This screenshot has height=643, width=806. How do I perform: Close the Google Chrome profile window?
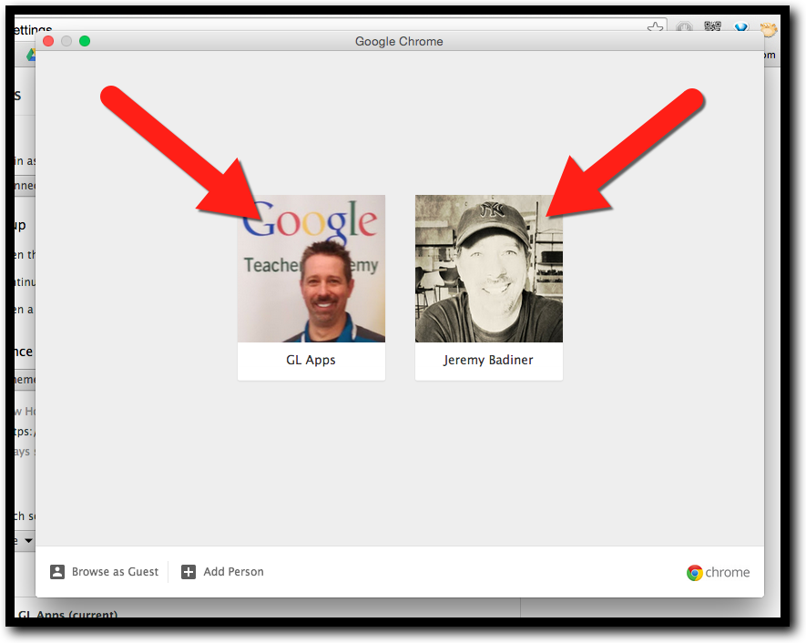(48, 41)
